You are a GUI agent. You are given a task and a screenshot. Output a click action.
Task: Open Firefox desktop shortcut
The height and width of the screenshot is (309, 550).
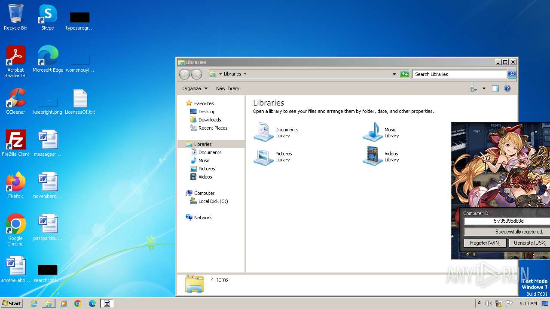tap(15, 185)
